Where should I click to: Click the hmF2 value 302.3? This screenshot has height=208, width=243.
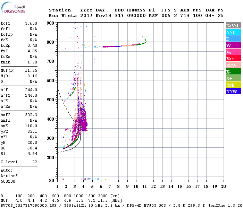31,115
